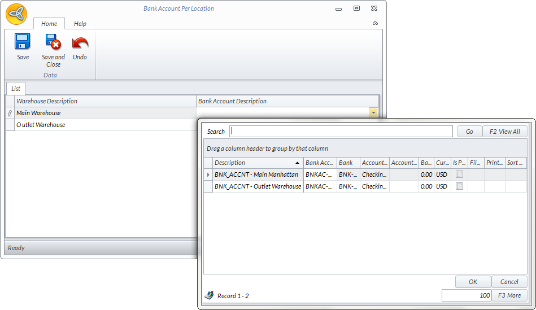Select BNK_ACCNT - Main Manhattan description cell
This screenshot has width=536, height=310.
coord(258,174)
